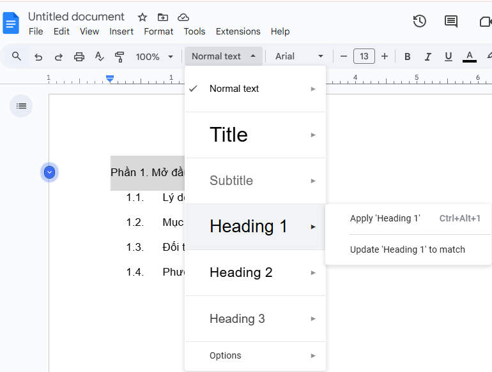Open the Edit menu

pos(61,31)
